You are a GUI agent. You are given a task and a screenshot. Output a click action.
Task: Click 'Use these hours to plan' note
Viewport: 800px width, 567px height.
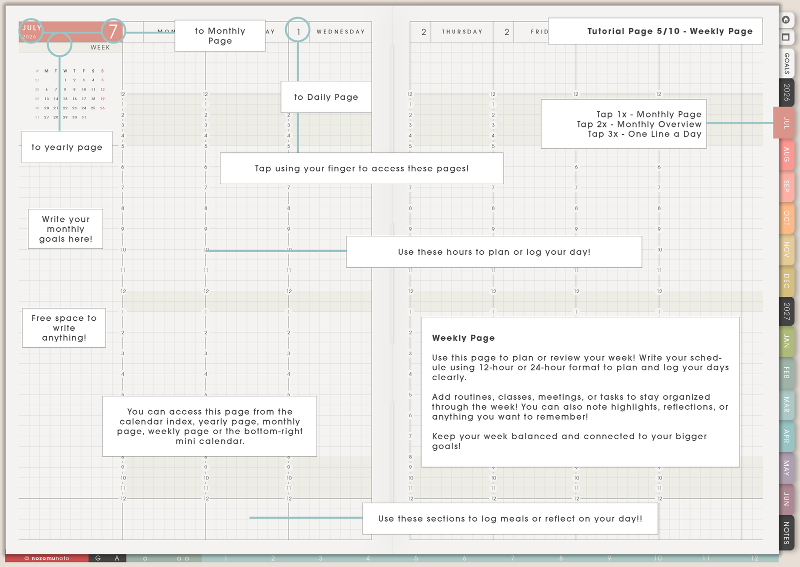click(494, 252)
